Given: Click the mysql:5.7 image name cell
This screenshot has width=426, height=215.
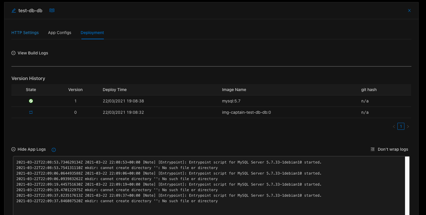Looking at the screenshot, I should click(x=231, y=101).
